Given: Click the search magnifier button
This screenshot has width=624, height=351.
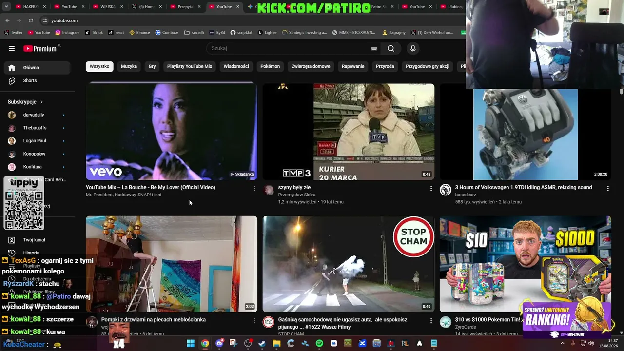Looking at the screenshot, I should tap(391, 48).
